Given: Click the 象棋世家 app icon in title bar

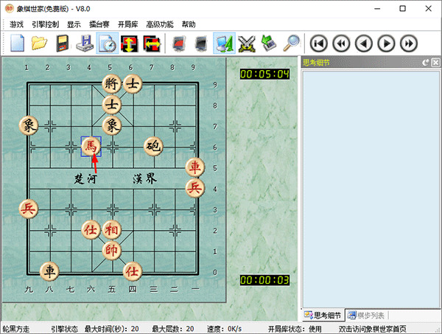Looking at the screenshot, I should (9, 8).
